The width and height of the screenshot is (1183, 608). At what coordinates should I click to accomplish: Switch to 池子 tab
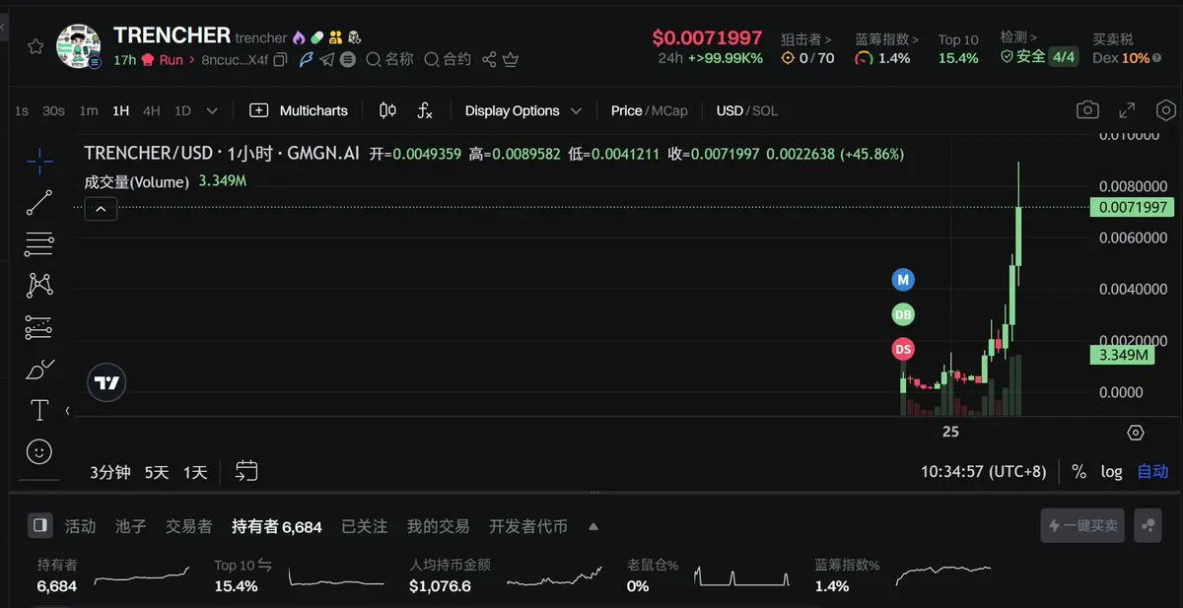click(x=130, y=526)
